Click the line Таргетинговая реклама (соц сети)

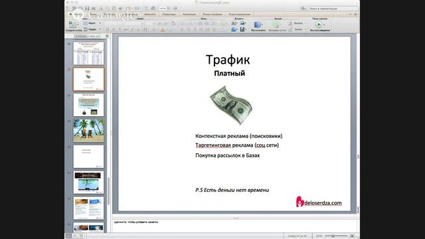(237, 145)
